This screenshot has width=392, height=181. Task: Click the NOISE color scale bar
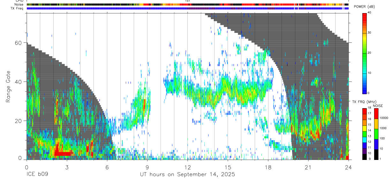376,134
